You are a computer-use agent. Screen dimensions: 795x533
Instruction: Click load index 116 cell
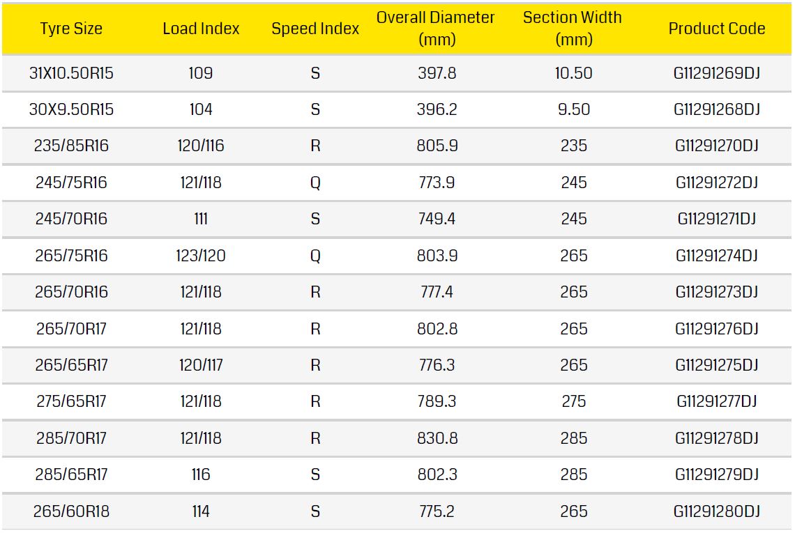click(x=201, y=474)
